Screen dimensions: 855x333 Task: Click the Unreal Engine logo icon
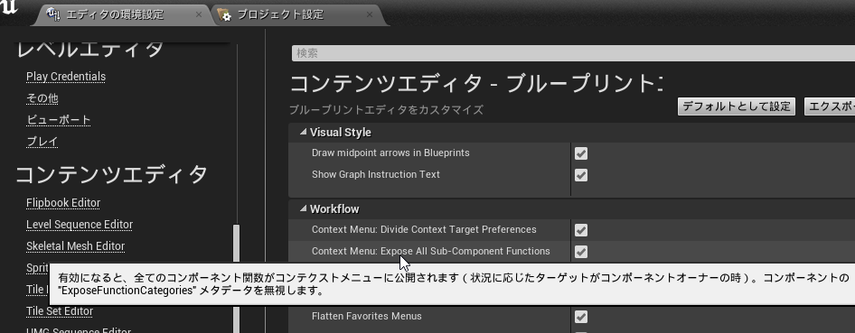click(9, 6)
